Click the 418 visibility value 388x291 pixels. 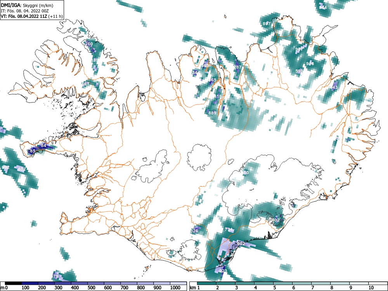pyautogui.click(x=218, y=96)
